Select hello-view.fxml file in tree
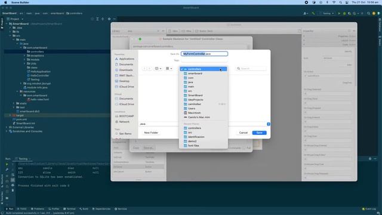 tap(38, 100)
